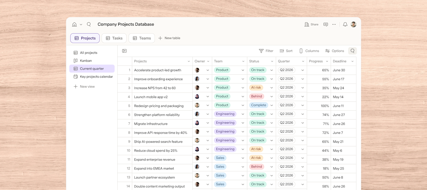
Task: Open the Owner column header dropdown
Action: coord(208,61)
